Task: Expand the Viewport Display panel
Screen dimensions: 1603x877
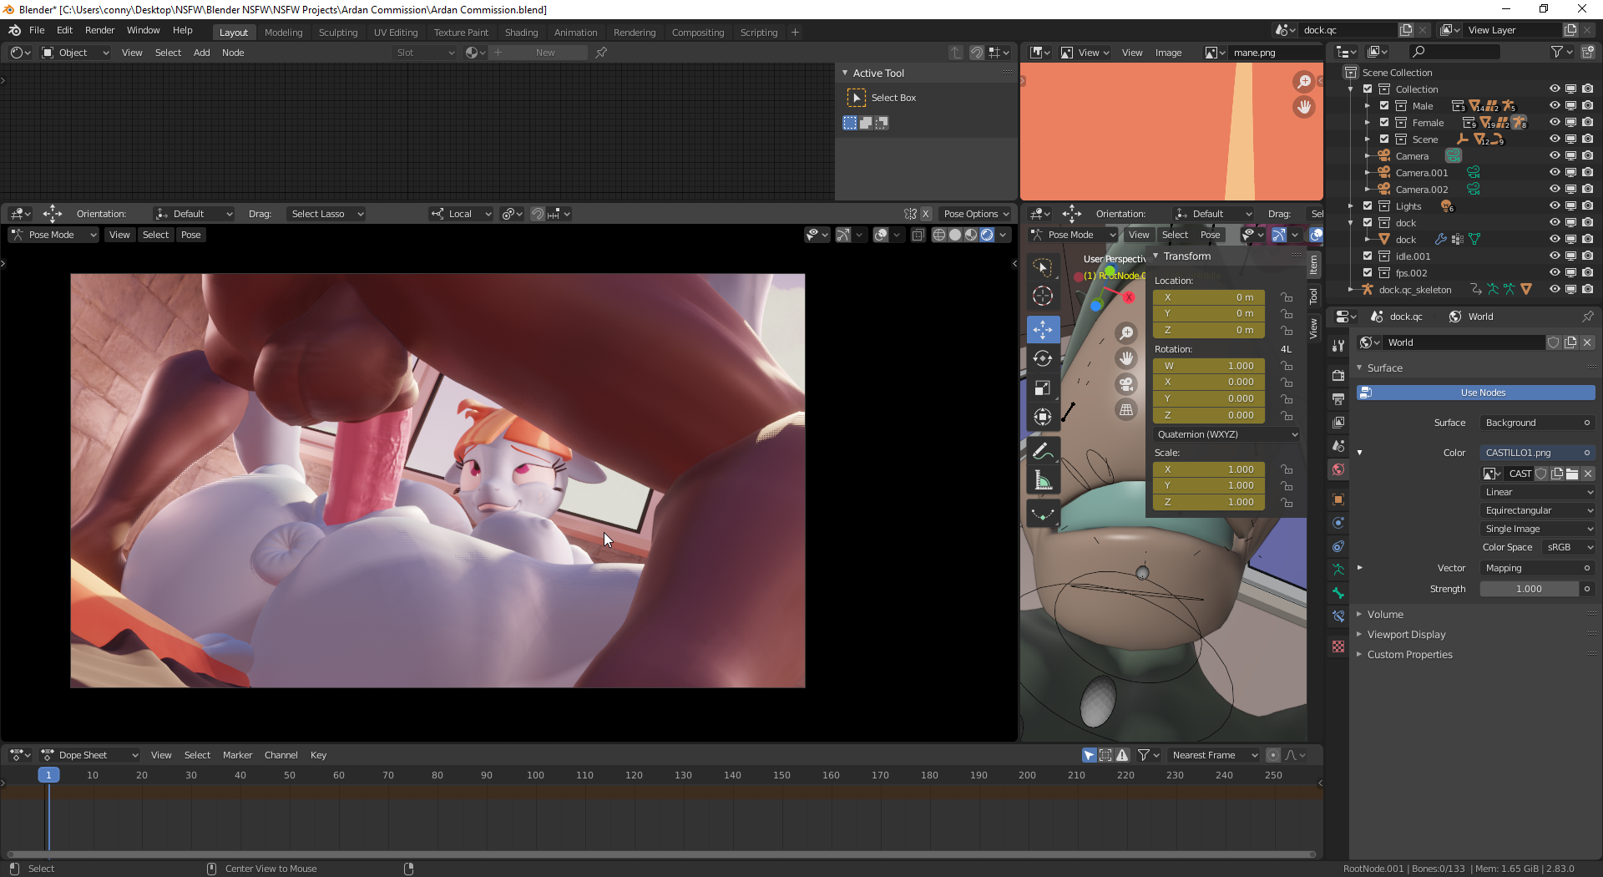Action: point(1406,635)
